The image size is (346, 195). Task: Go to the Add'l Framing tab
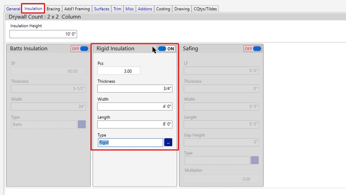(77, 9)
